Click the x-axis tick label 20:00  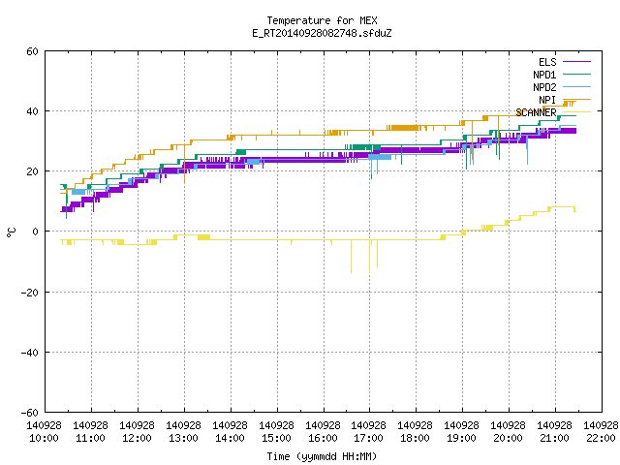[x=508, y=438]
